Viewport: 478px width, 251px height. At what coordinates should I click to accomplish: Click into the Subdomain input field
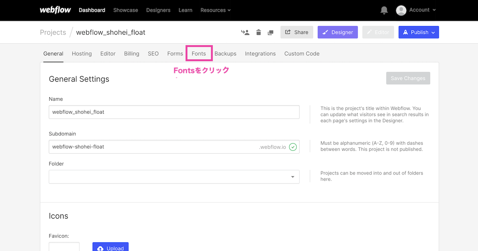[174, 147]
